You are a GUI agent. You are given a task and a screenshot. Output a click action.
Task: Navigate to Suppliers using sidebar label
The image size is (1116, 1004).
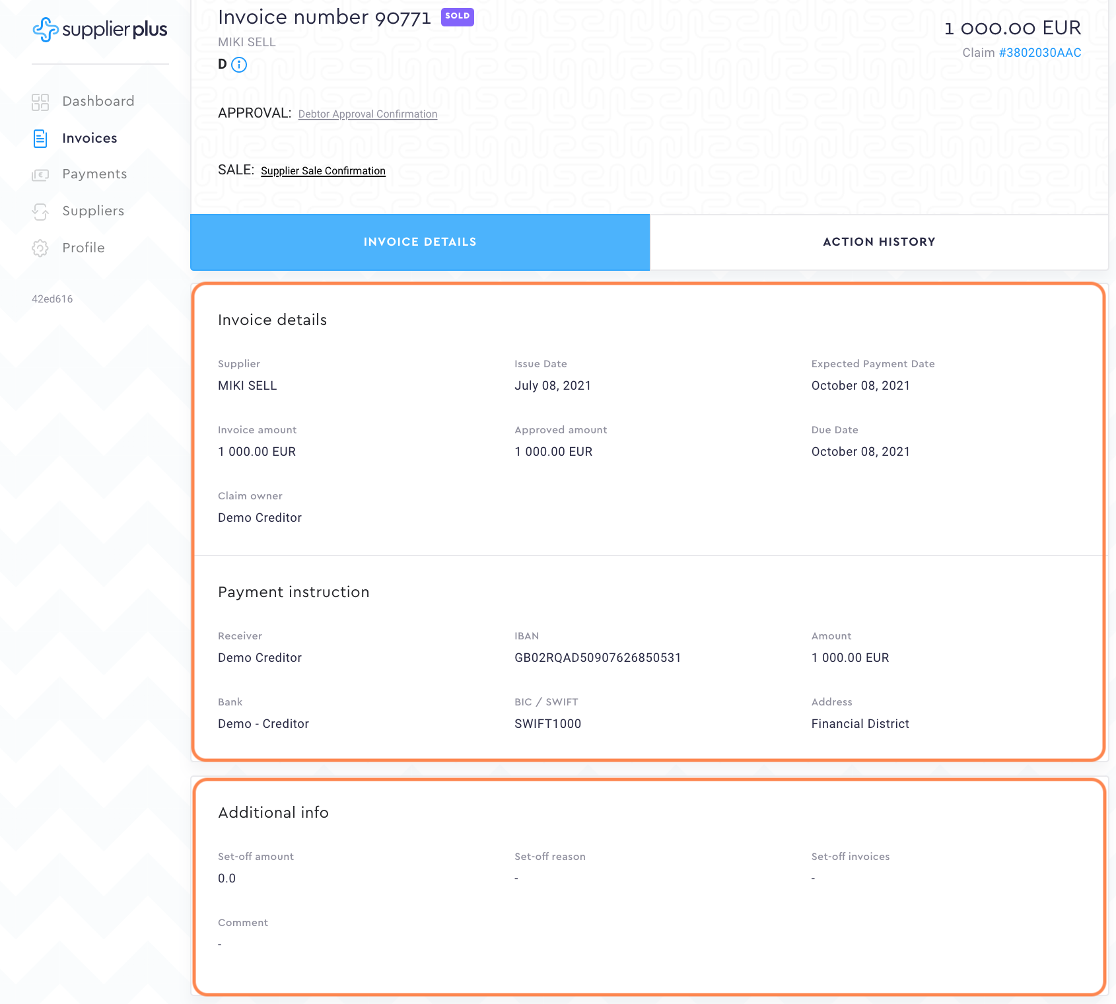point(93,211)
